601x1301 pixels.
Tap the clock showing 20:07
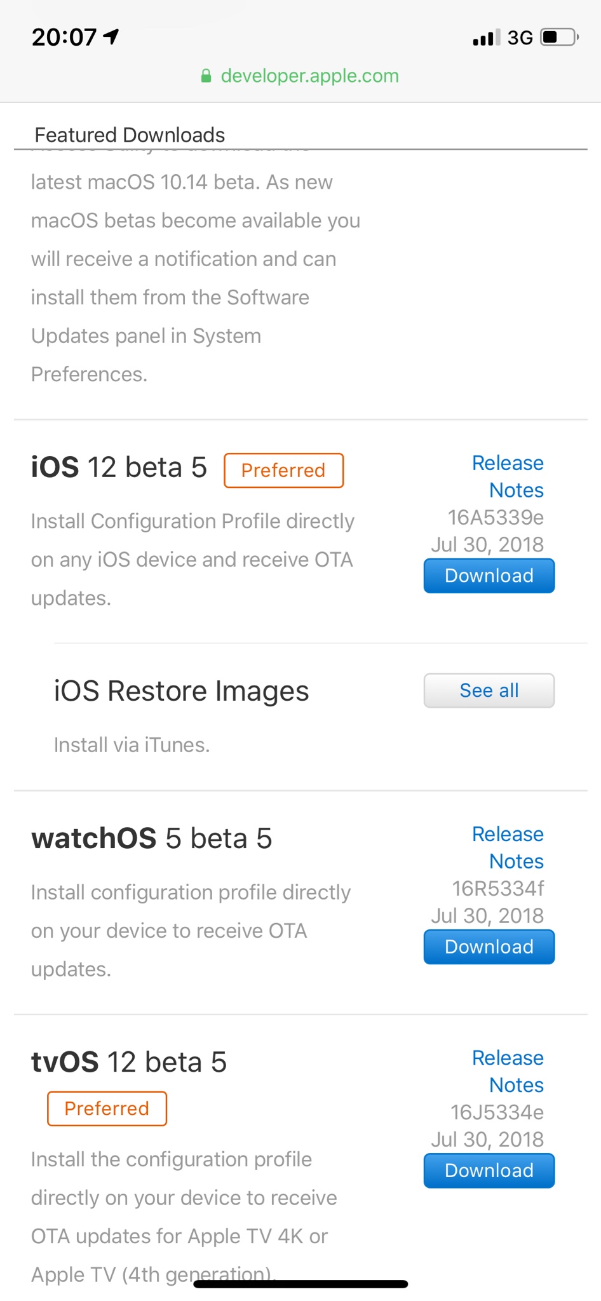tap(64, 37)
